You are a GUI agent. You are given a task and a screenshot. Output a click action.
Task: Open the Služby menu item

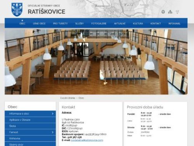pyautogui.click(x=80, y=23)
